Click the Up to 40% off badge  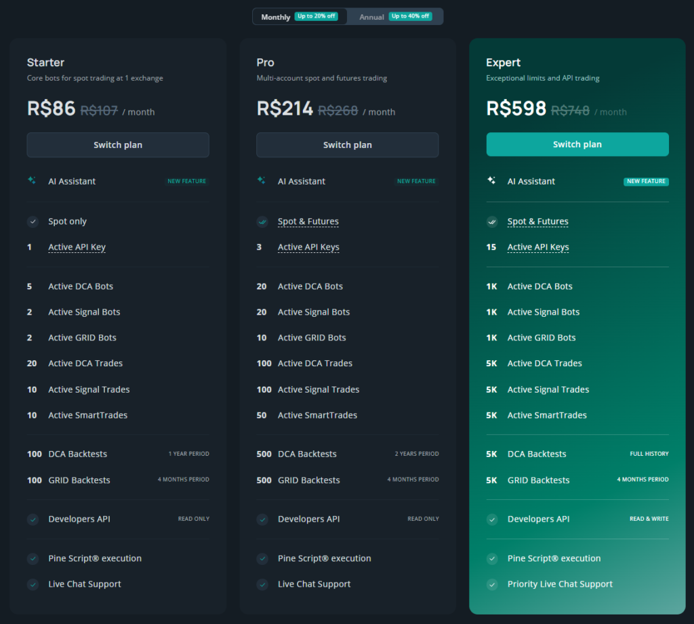(410, 16)
